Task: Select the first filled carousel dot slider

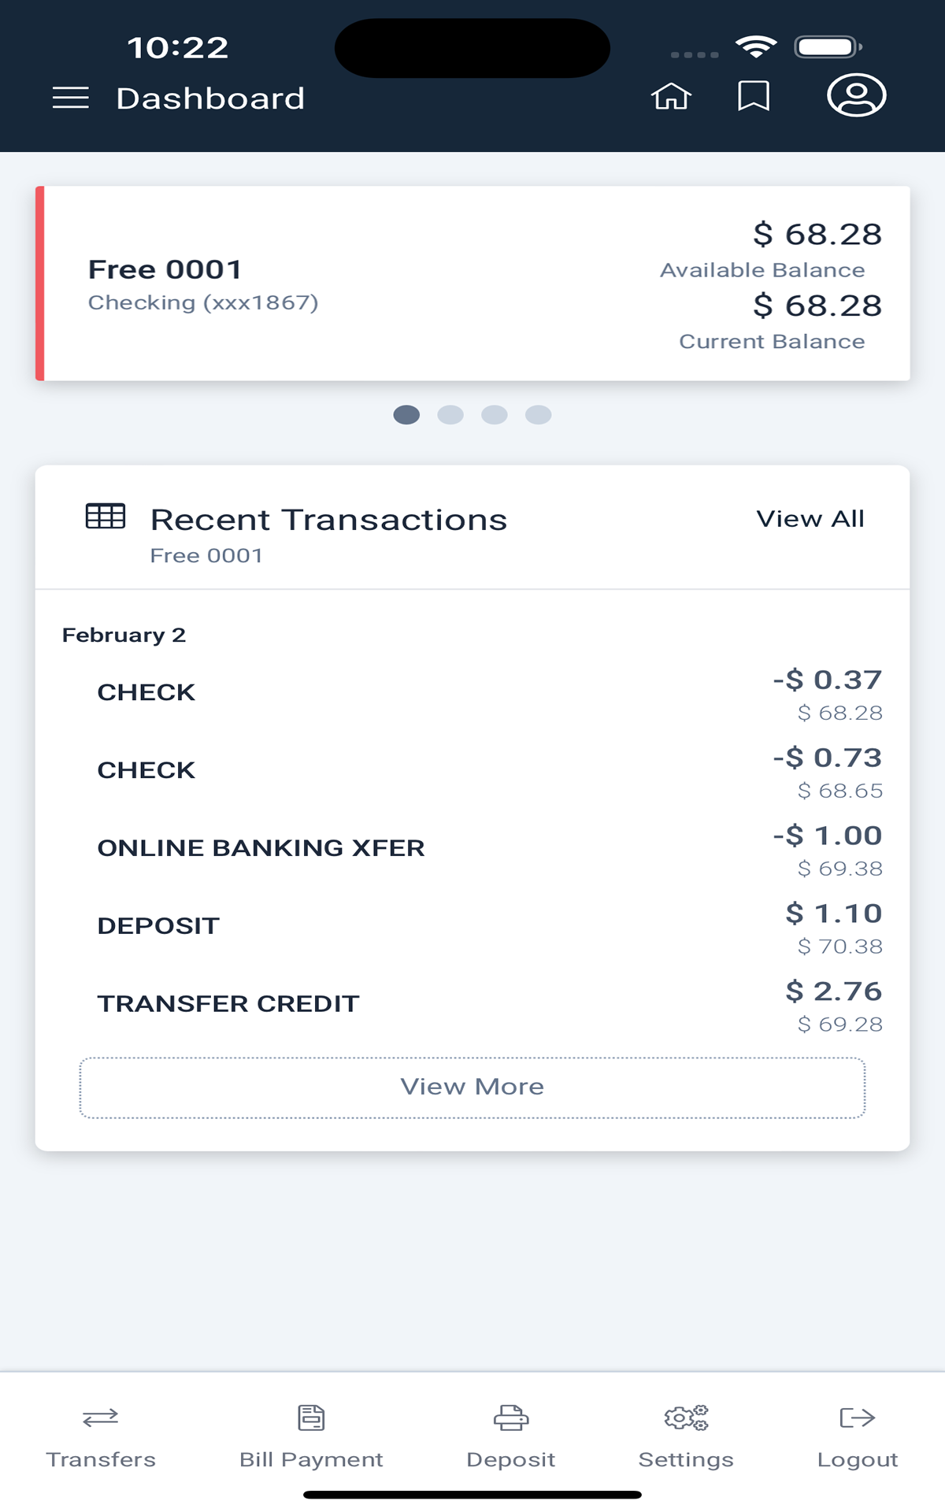Action: pos(406,414)
